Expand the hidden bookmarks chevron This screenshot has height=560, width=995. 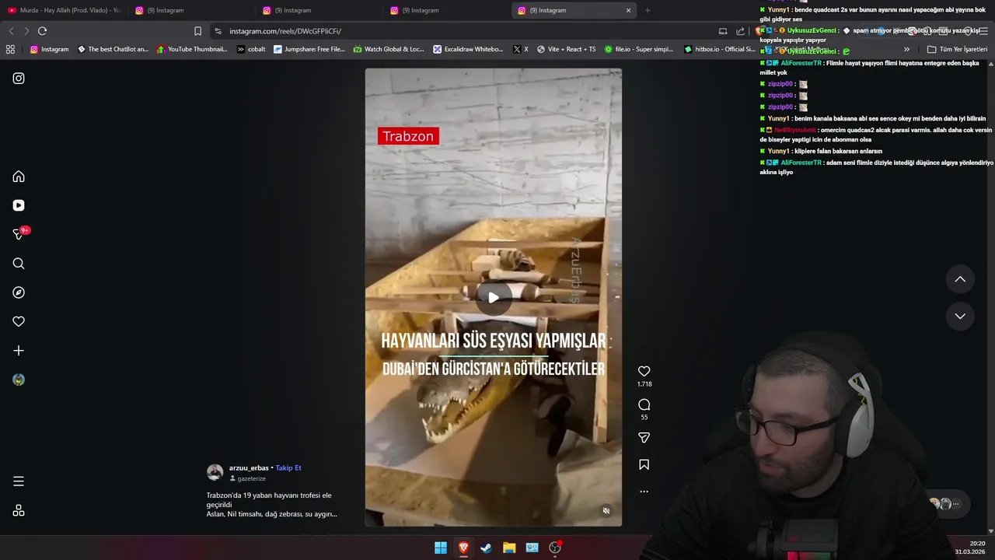(906, 49)
